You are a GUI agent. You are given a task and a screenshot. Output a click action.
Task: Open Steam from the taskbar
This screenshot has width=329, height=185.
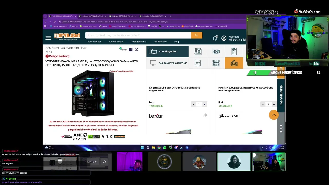tap(181, 148)
